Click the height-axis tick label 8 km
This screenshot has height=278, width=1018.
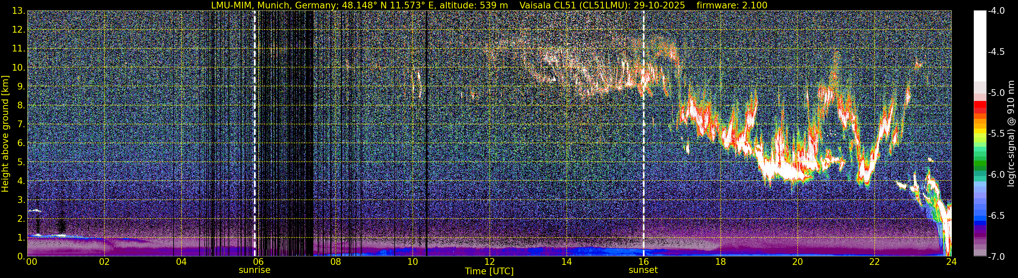[21, 106]
